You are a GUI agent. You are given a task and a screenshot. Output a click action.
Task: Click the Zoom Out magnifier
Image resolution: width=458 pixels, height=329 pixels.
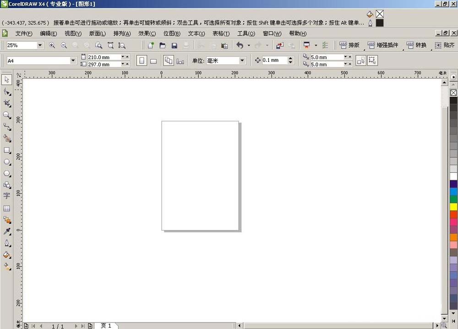(64, 45)
